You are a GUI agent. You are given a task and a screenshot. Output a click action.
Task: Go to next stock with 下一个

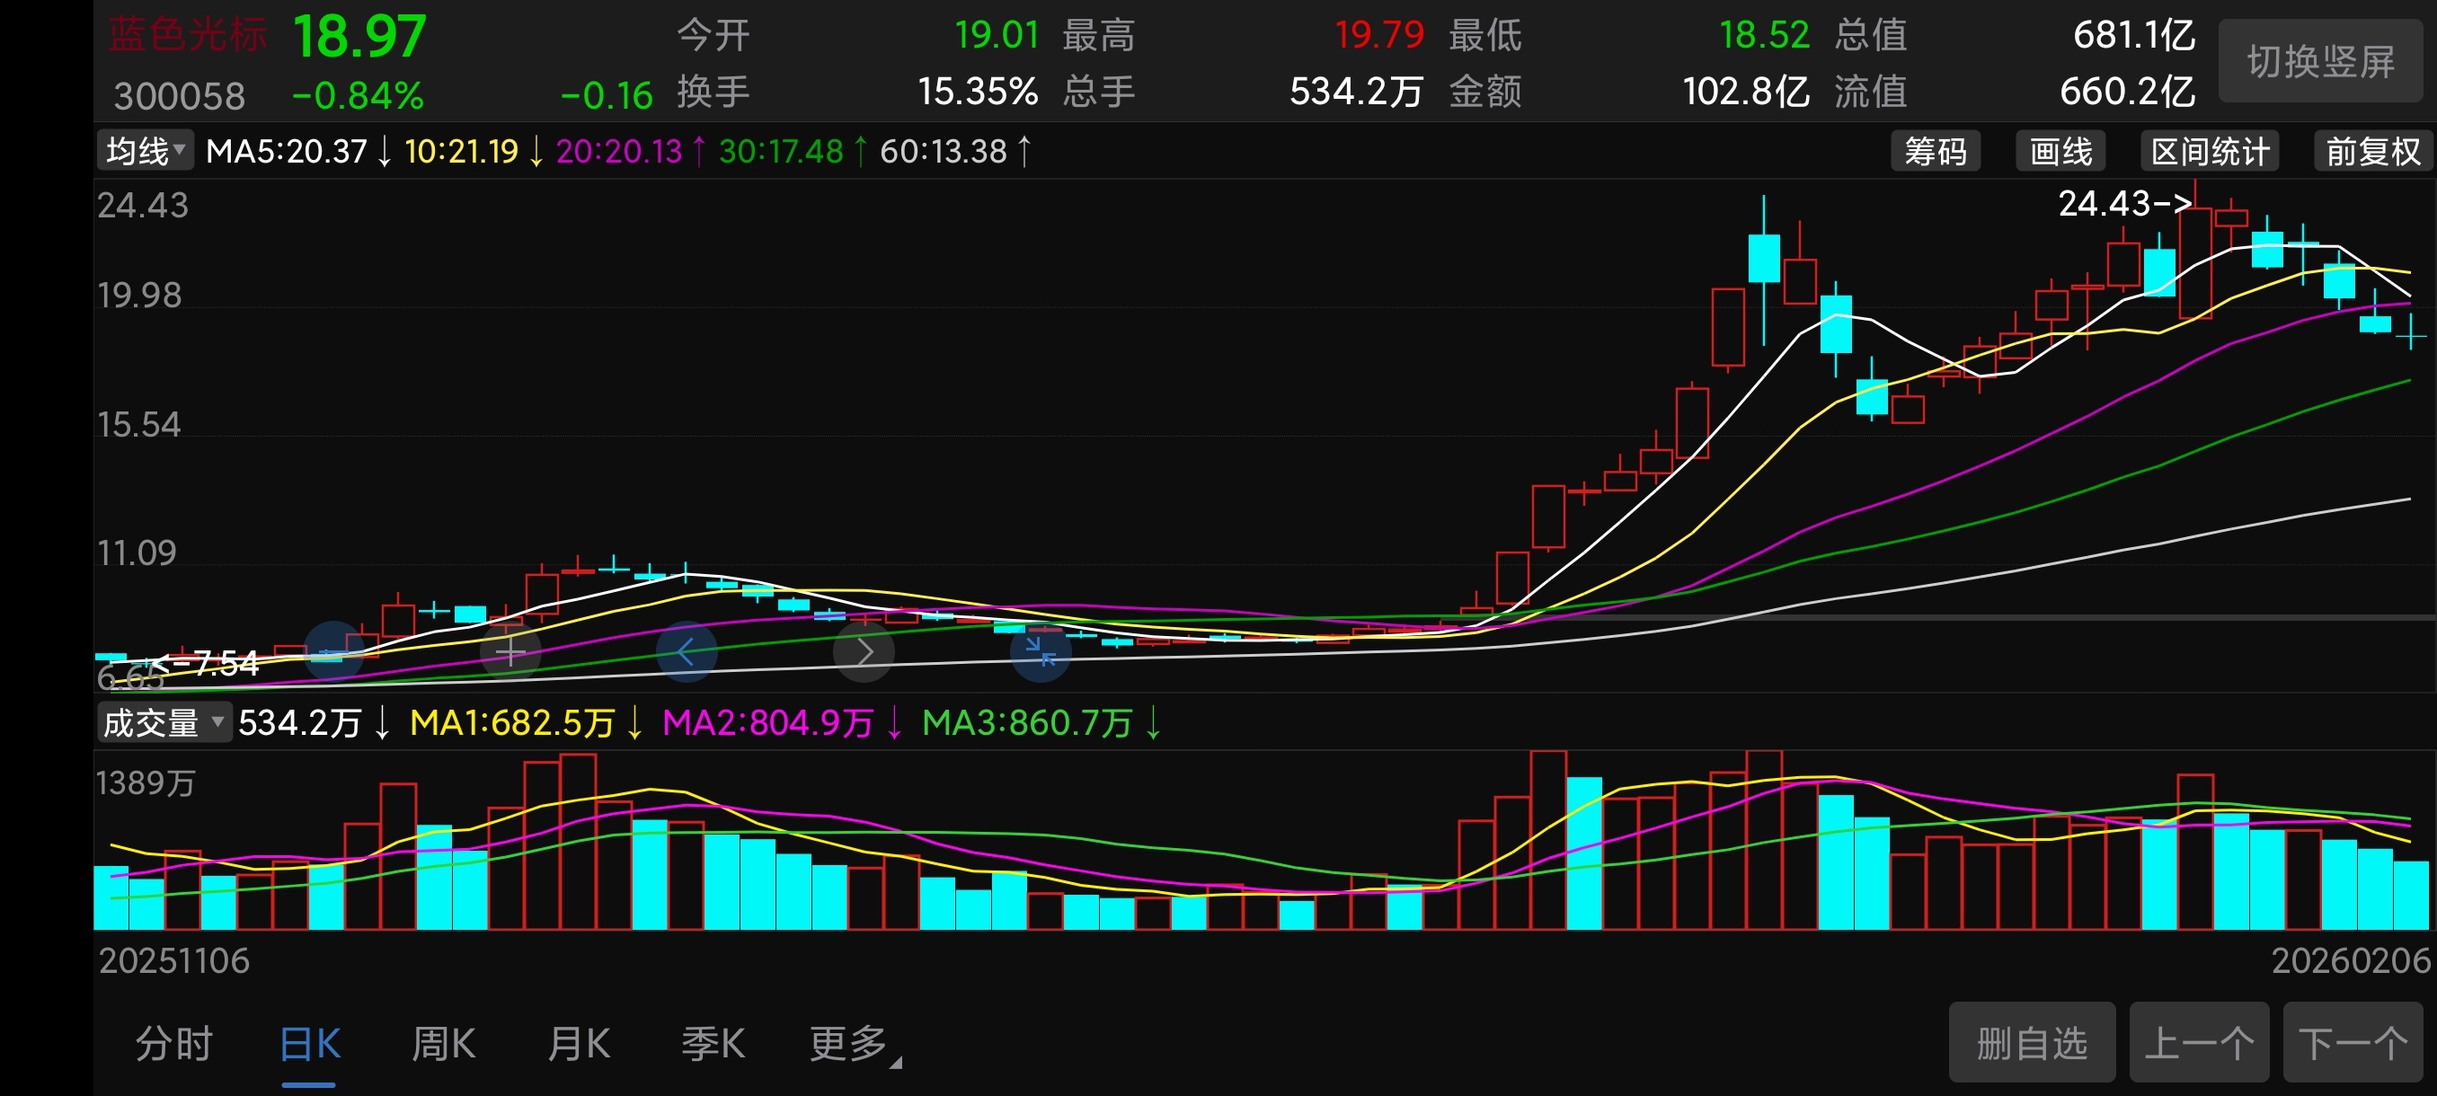pos(2352,1042)
